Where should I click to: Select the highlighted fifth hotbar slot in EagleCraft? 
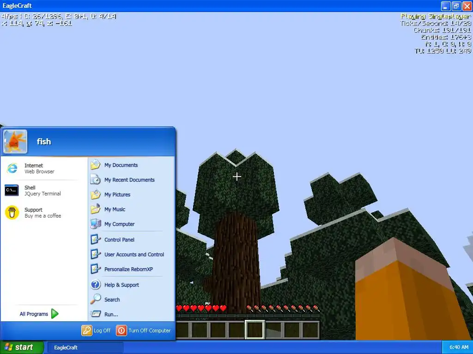[255, 330]
